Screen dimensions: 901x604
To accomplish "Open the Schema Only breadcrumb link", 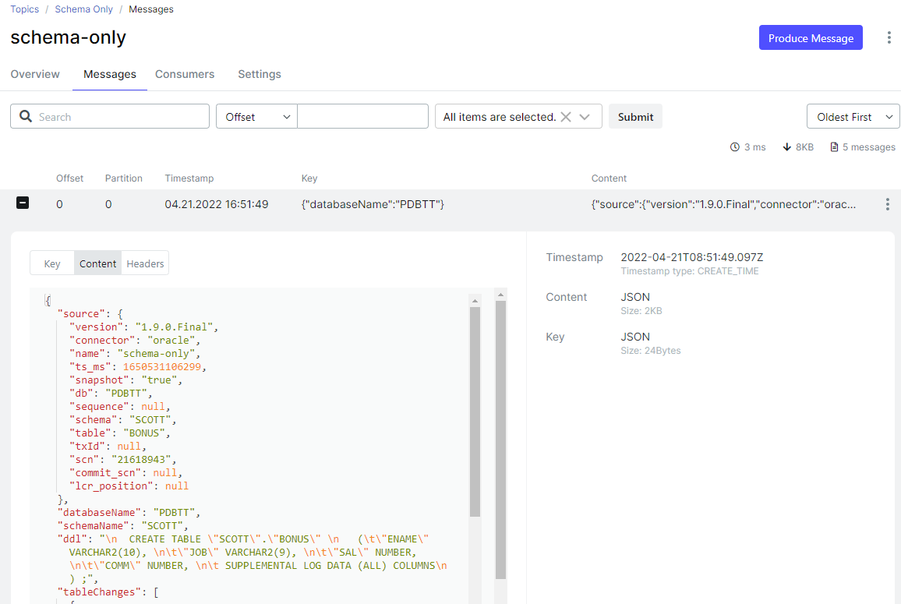I will pyautogui.click(x=84, y=9).
